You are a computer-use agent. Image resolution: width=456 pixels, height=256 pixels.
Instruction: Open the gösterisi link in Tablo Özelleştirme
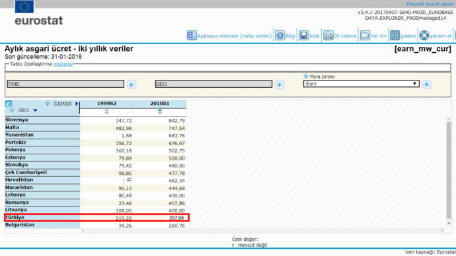pos(63,64)
